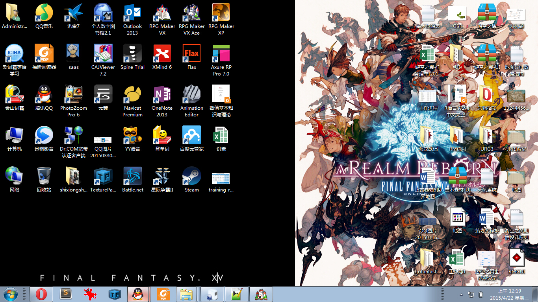Click the Opera browser taskbar icon
The height and width of the screenshot is (302, 538).
coord(41,294)
